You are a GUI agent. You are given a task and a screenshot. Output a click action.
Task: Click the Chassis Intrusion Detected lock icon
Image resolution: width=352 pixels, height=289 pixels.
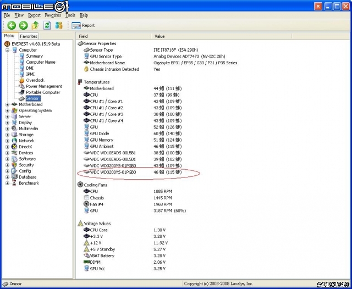(86, 69)
